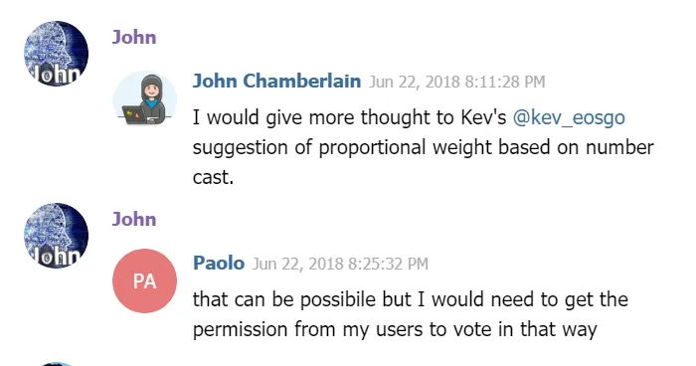Click the John avatar beside Paolo's message
Screen dimensions: 696x366
56,236
